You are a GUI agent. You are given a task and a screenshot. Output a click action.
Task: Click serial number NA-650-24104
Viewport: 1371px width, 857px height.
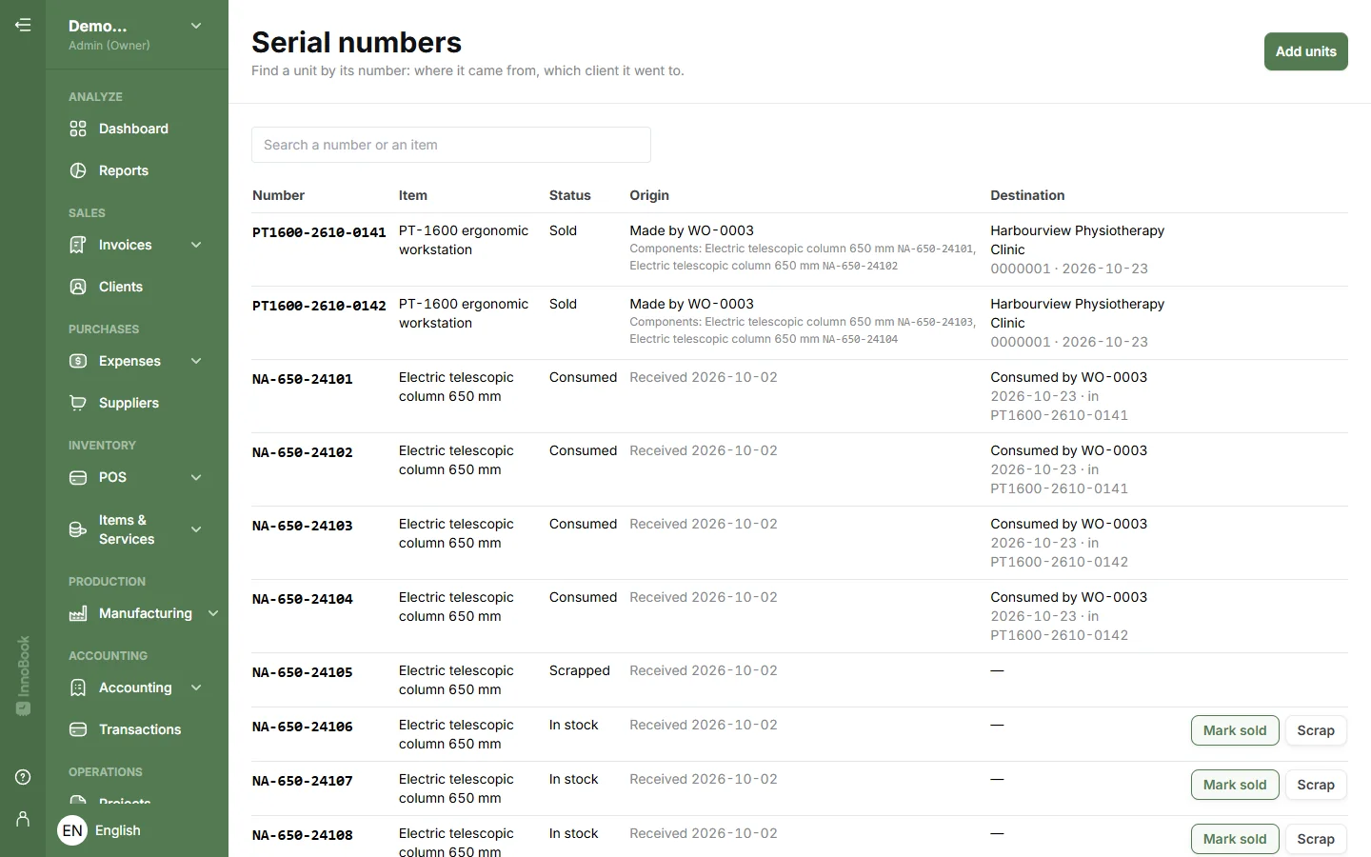coord(303,599)
